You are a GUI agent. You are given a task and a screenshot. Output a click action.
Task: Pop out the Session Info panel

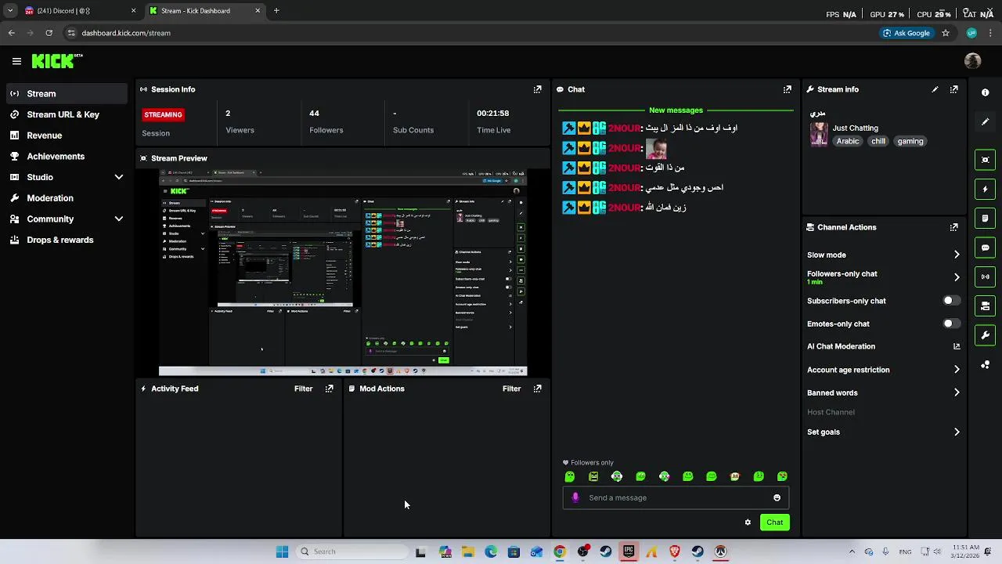pyautogui.click(x=537, y=89)
